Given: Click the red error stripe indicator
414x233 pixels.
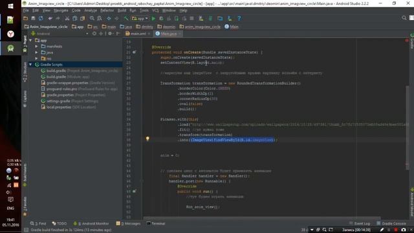Looking at the screenshot, I should click(407, 40).
